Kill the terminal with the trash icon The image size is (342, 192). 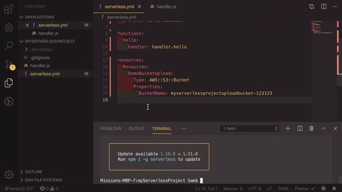click(x=312, y=129)
